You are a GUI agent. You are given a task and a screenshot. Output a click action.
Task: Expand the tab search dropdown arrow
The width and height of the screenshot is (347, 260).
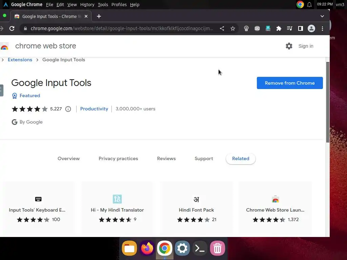[x=322, y=16]
